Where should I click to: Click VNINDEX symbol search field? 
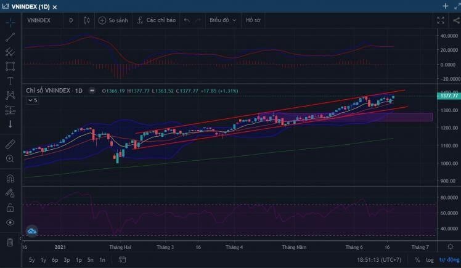click(x=39, y=20)
